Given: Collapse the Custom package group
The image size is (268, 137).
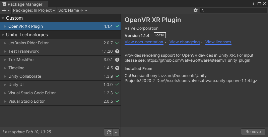Looking at the screenshot, I should click(3, 18).
